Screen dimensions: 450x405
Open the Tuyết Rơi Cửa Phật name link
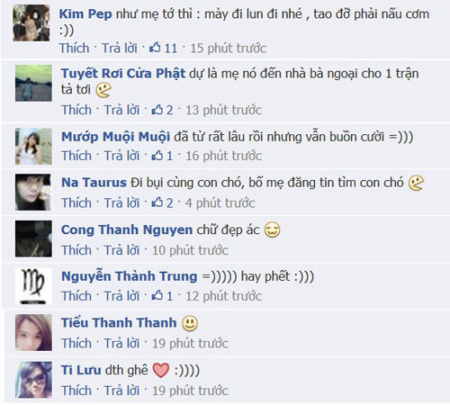(x=123, y=74)
